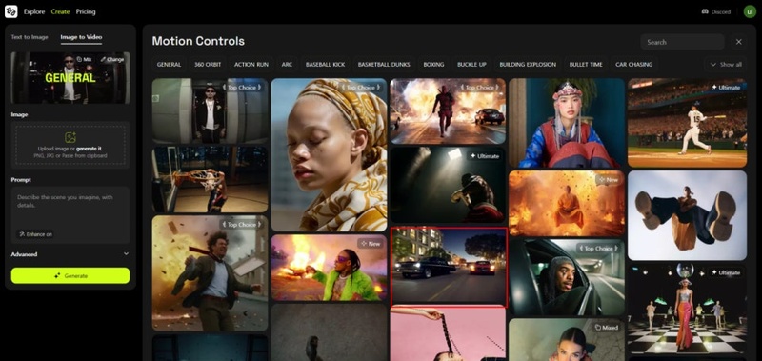Screen dimensions: 762x361
Task: Select the 360 ORBIT motion filter
Action: [208, 64]
